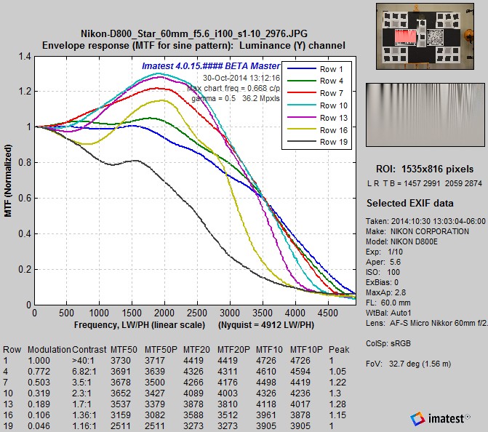Click the MTF20P column header
The width and height of the screenshot is (488, 432).
pyautogui.click(x=233, y=350)
